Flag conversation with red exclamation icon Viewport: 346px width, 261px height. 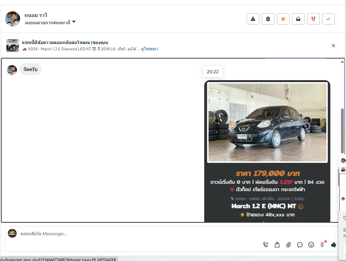tap(313, 19)
